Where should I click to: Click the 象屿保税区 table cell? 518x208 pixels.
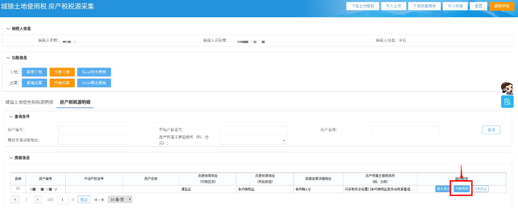(265, 189)
